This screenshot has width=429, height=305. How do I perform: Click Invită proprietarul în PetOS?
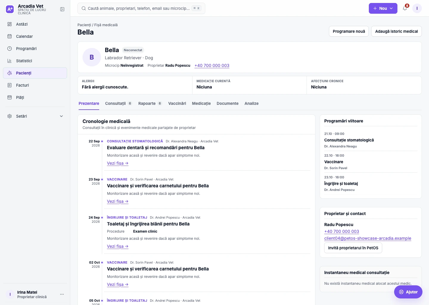click(x=353, y=248)
